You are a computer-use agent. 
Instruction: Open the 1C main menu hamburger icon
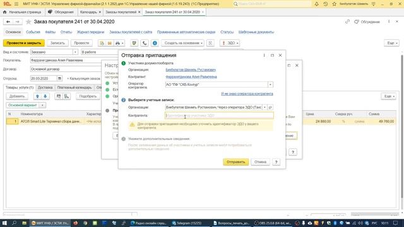[x=16, y=4]
